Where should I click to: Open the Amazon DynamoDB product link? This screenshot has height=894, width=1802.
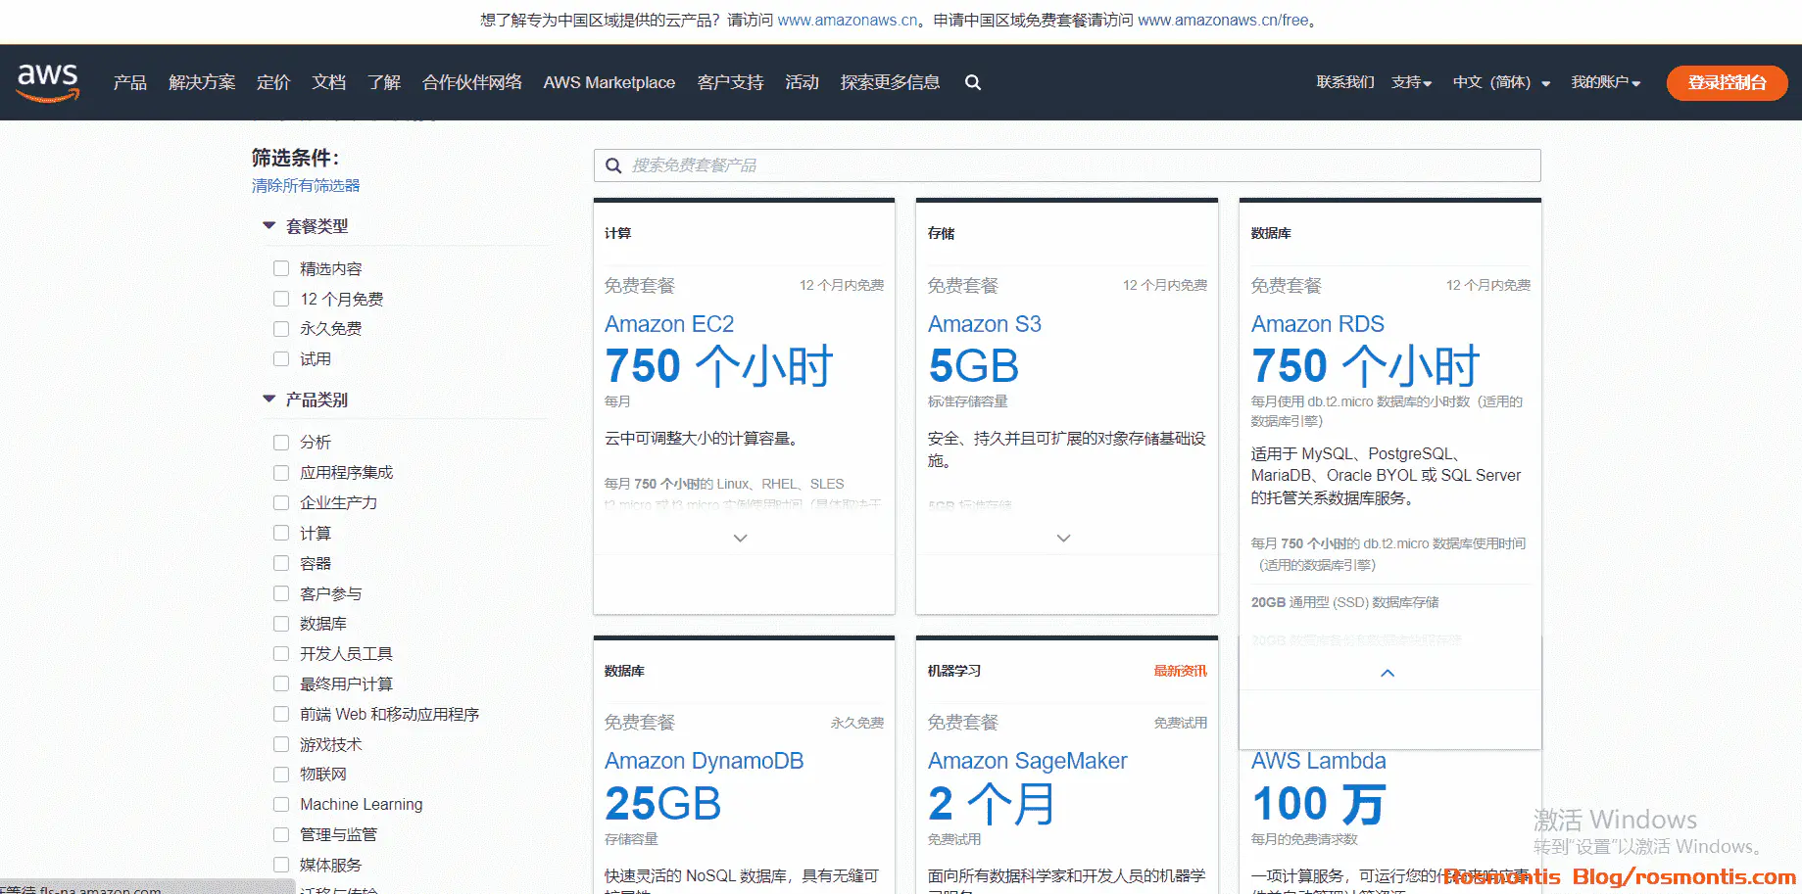pos(705,761)
